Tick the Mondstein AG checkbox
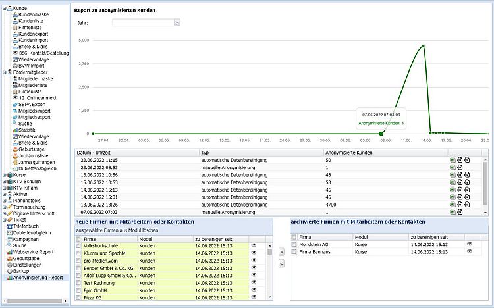This screenshot has height=308, width=494. tap(294, 244)
